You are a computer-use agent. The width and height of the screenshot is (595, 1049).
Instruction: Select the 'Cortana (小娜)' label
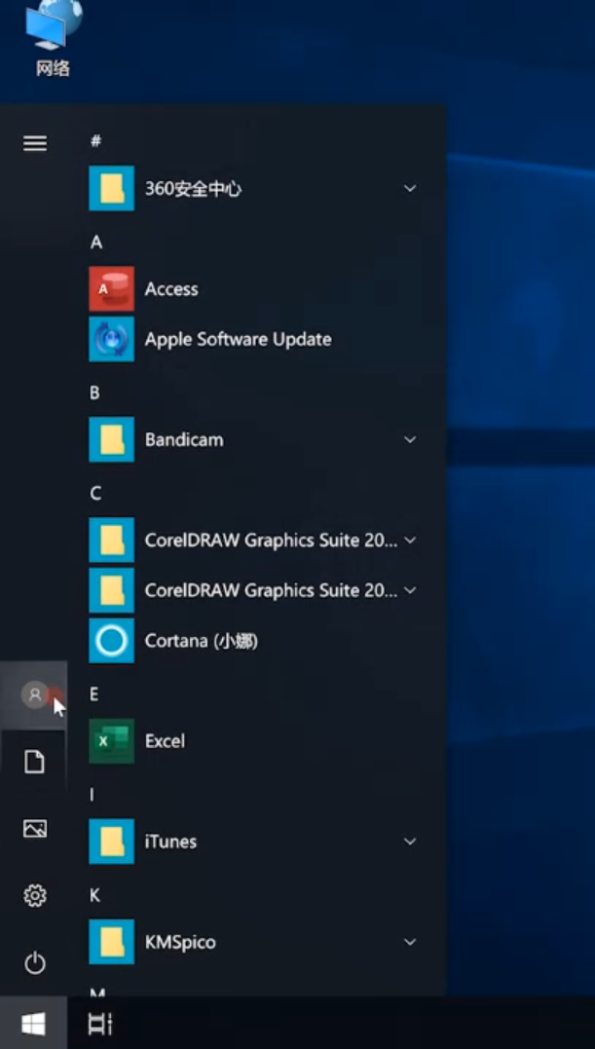click(x=202, y=641)
